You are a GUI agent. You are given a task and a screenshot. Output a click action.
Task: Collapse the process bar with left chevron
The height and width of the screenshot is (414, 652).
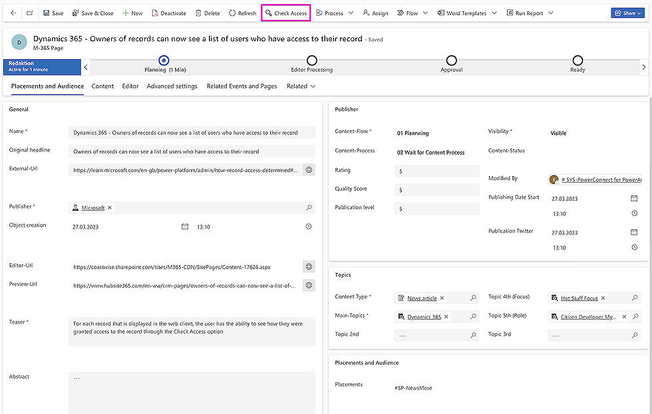coord(86,67)
